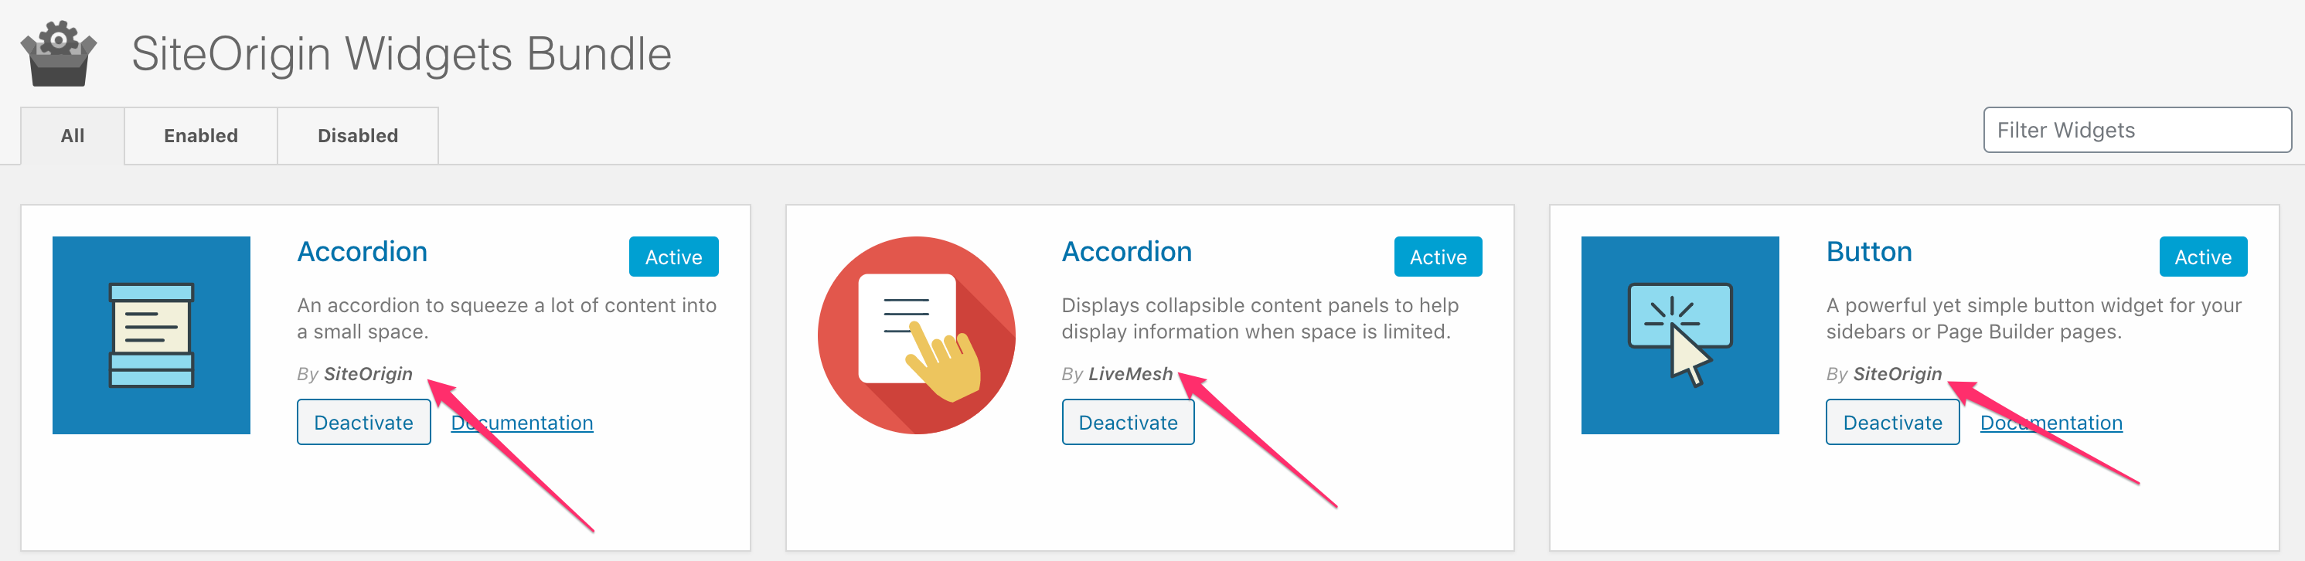2305x561 pixels.
Task: Toggle Active status on LiveMesh Accordion widget
Action: pyautogui.click(x=1437, y=257)
